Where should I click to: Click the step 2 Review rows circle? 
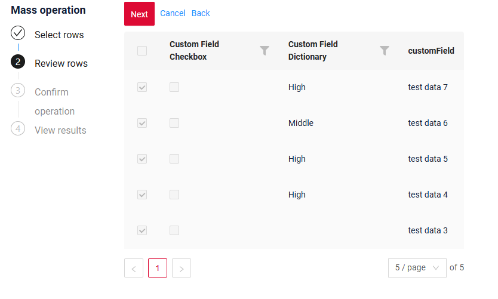pyautogui.click(x=18, y=61)
